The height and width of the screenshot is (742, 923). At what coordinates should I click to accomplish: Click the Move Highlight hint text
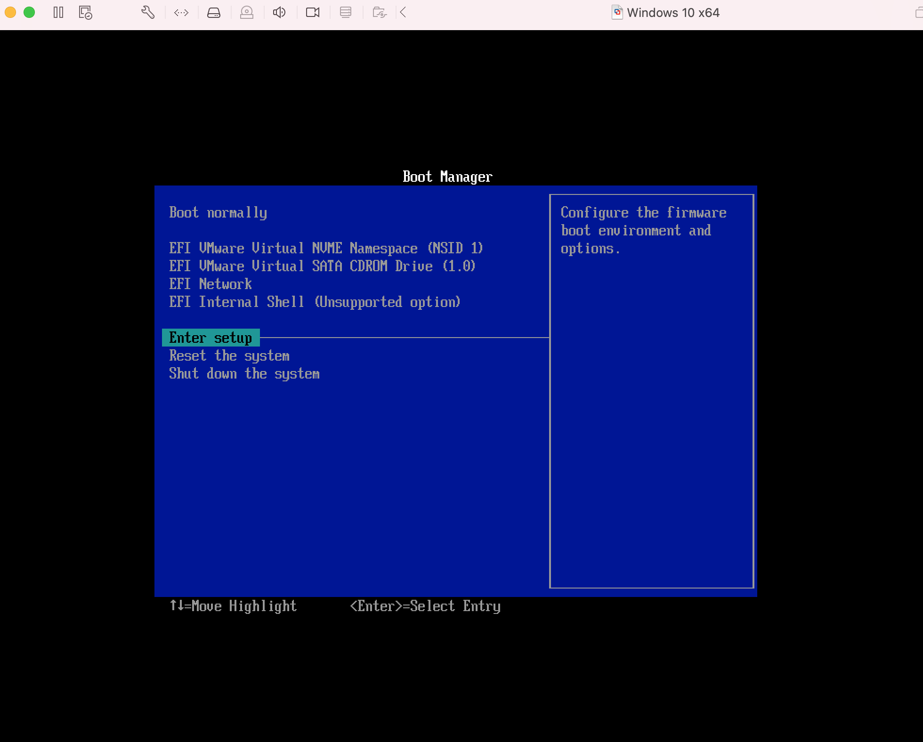pyautogui.click(x=233, y=606)
